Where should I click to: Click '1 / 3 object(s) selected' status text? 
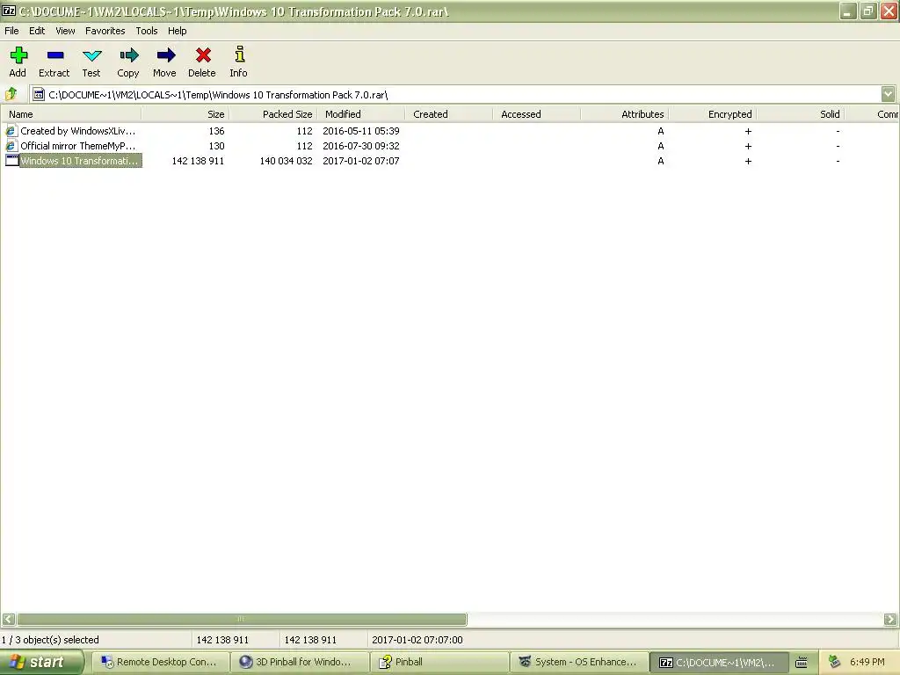(50, 640)
